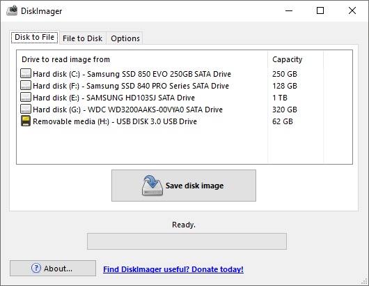Image resolution: width=369 pixels, height=286 pixels.
Task: Click the 320 GB capacity value
Action: 285,110
